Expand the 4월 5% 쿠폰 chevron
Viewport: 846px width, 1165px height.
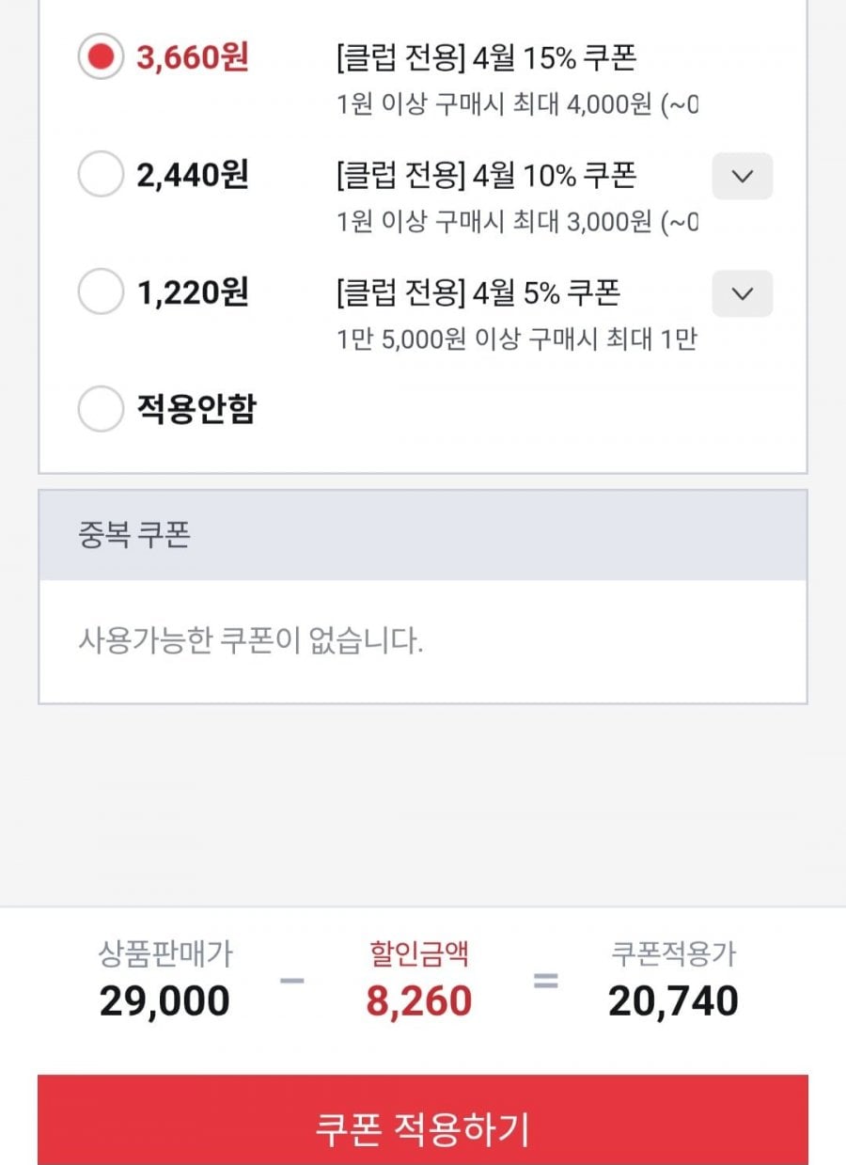(742, 293)
